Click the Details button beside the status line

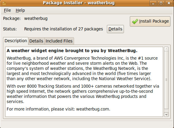click(x=115, y=29)
